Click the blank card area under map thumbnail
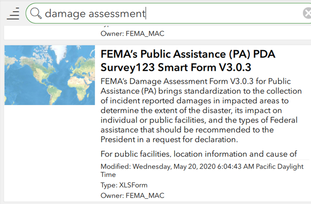Viewport: 311px width, 204px height. tap(49, 154)
